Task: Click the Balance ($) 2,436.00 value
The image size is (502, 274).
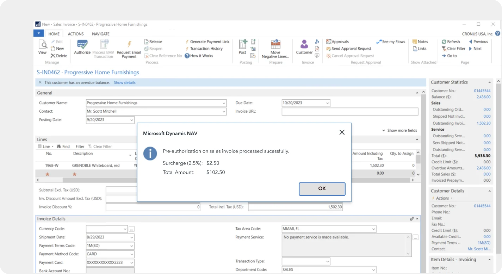Action: 484,97
